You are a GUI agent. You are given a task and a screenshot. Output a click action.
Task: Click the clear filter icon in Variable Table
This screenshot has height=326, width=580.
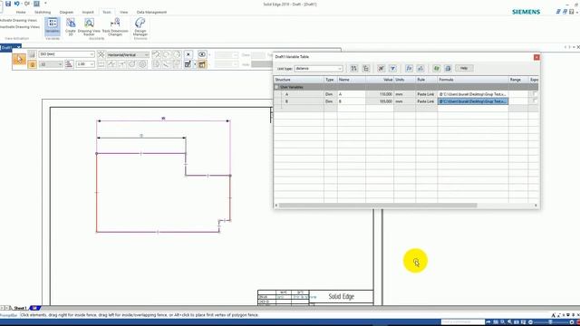click(x=381, y=69)
